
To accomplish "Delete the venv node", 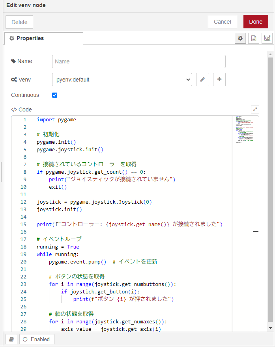I will 19,22.
